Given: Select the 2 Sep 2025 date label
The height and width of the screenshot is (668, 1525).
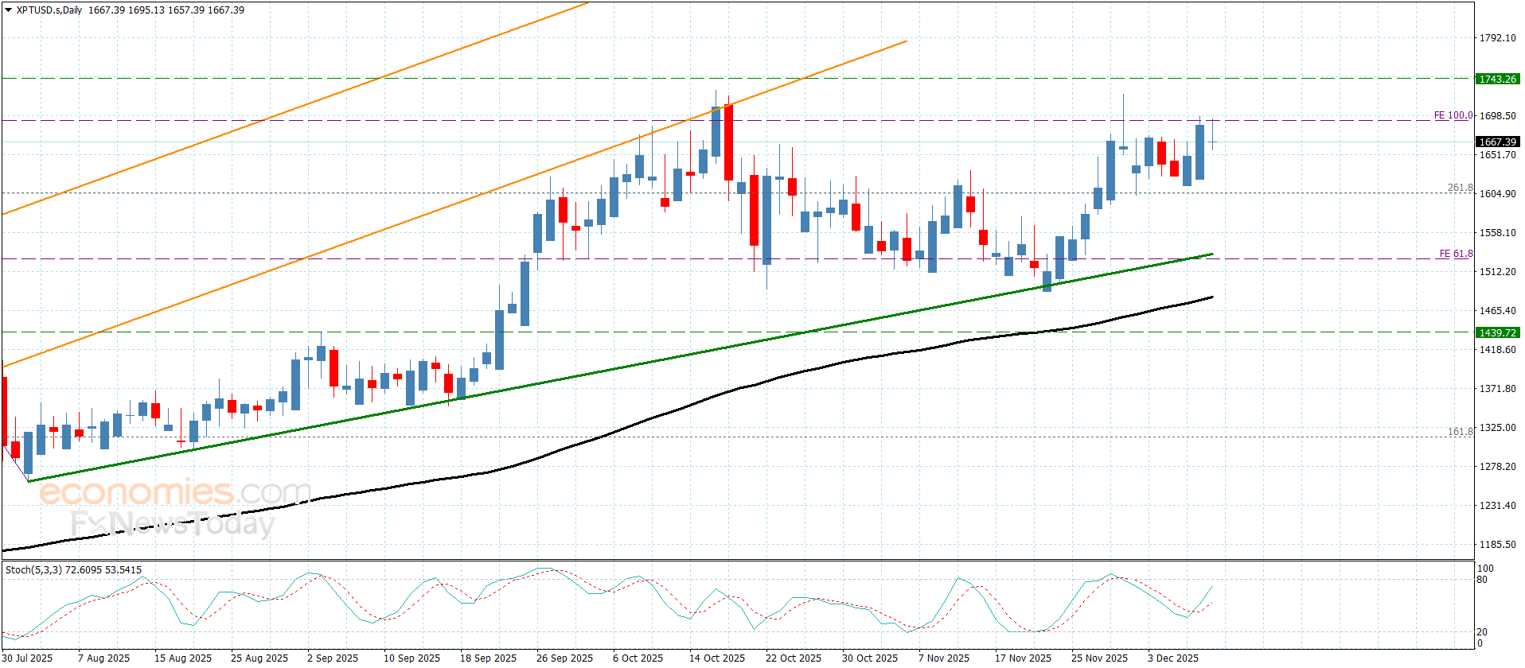Looking at the screenshot, I should [x=333, y=658].
